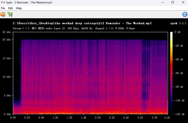Save the spectrogram using the toolbar icon

click(x=10, y=14)
